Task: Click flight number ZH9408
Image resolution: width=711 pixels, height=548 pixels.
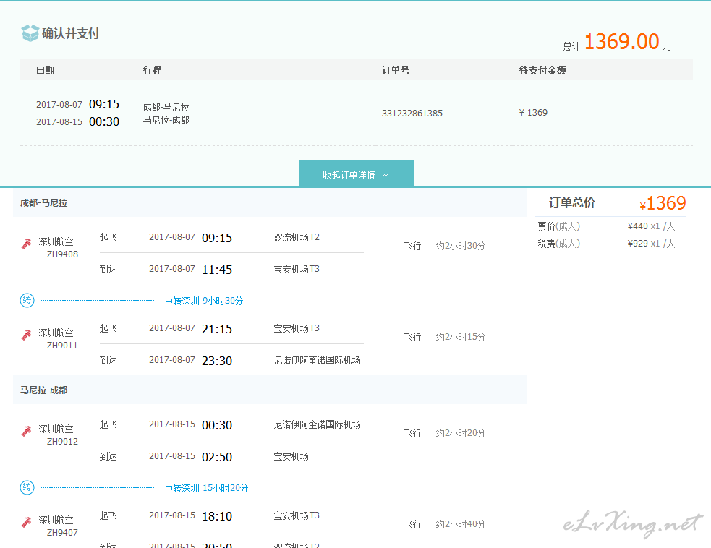Action: point(63,254)
